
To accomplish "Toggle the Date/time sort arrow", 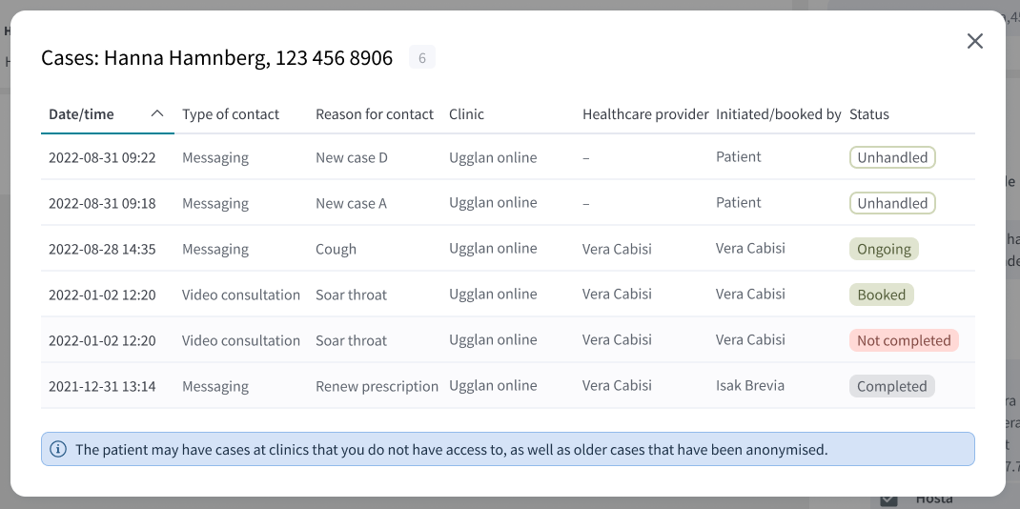I will coord(156,113).
